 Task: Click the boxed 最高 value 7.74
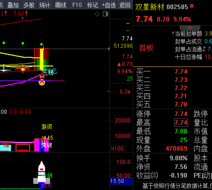pos(181,123)
